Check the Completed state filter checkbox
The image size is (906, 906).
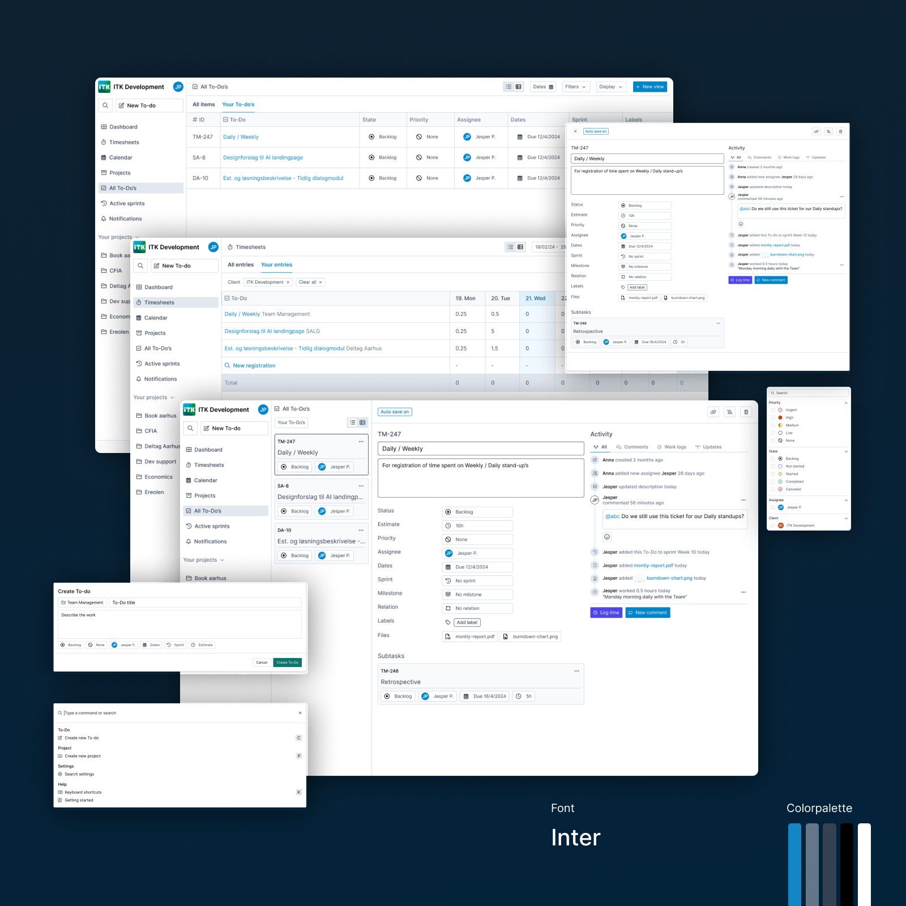point(773,482)
